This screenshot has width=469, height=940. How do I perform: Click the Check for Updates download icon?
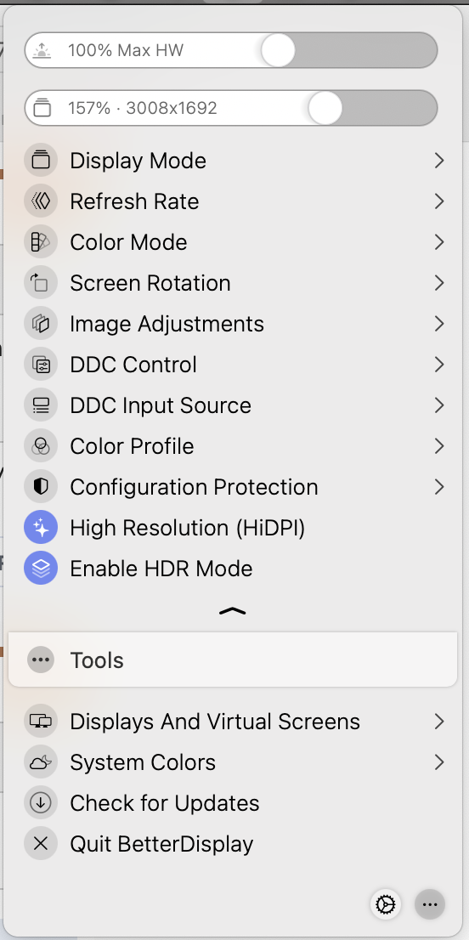tap(41, 802)
